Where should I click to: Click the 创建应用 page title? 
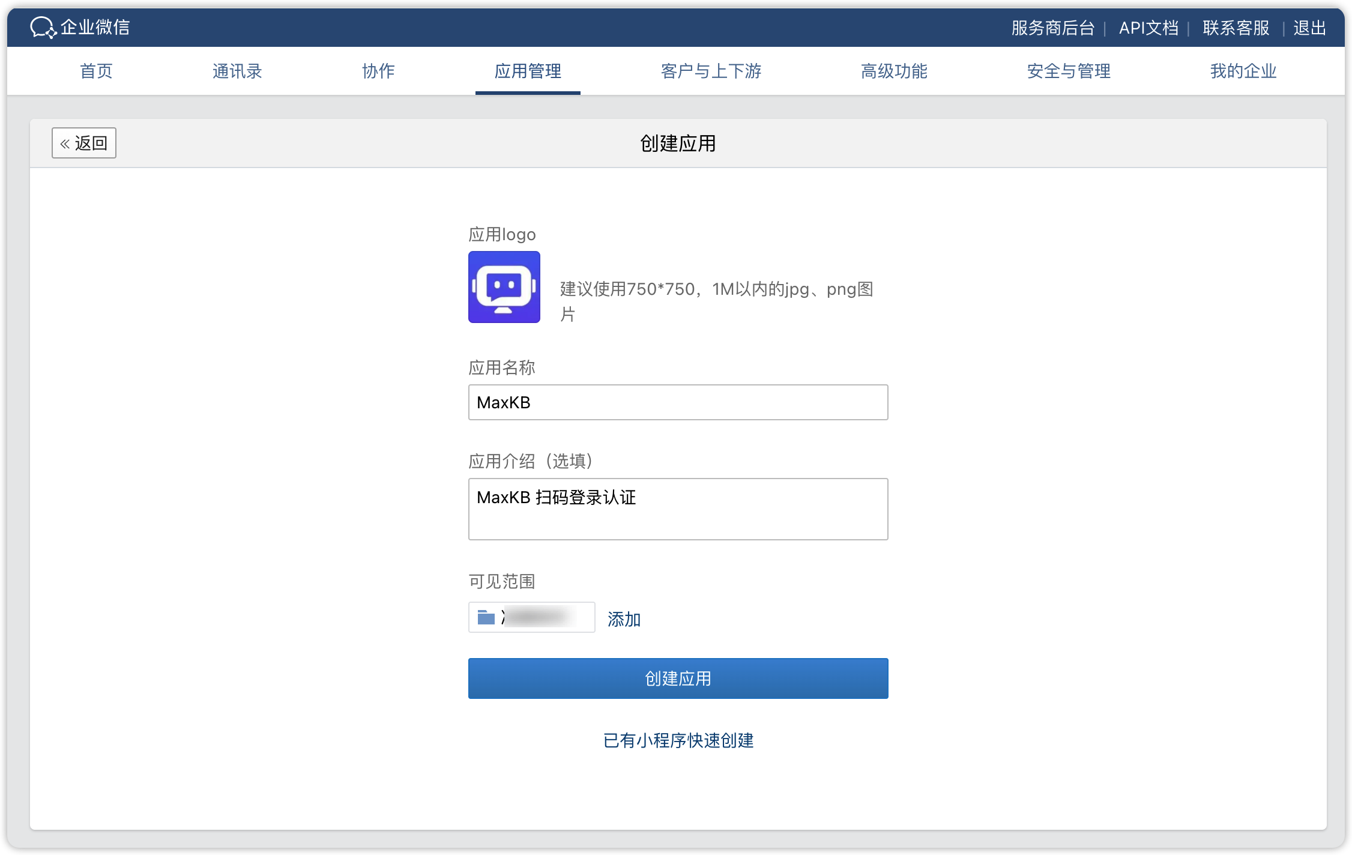tap(678, 143)
